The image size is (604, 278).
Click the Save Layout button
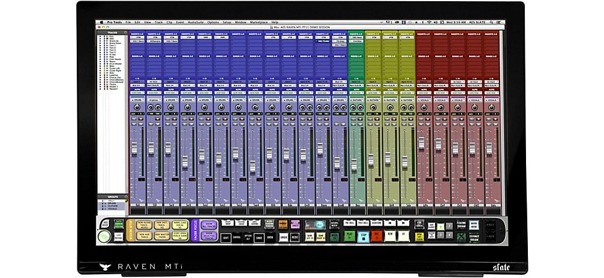pos(431,225)
